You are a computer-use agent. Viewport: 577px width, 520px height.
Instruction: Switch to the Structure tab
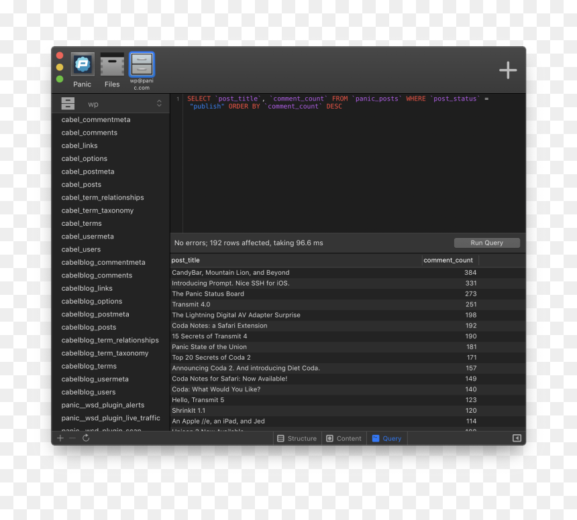(x=297, y=438)
